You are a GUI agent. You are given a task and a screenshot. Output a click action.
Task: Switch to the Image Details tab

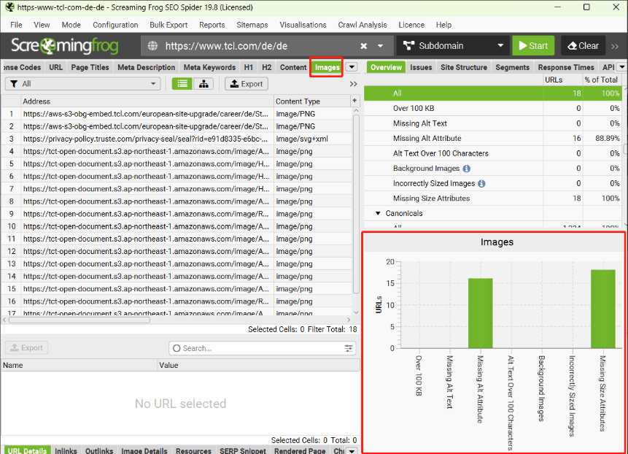(144, 451)
